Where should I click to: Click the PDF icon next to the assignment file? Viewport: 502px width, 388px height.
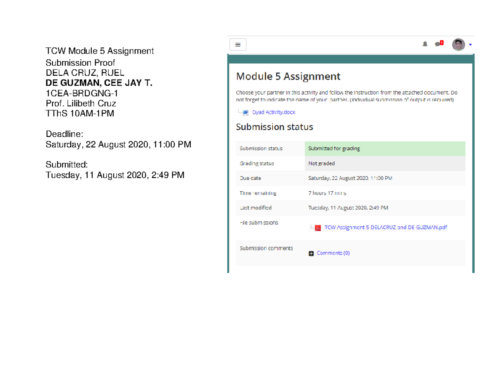click(317, 227)
